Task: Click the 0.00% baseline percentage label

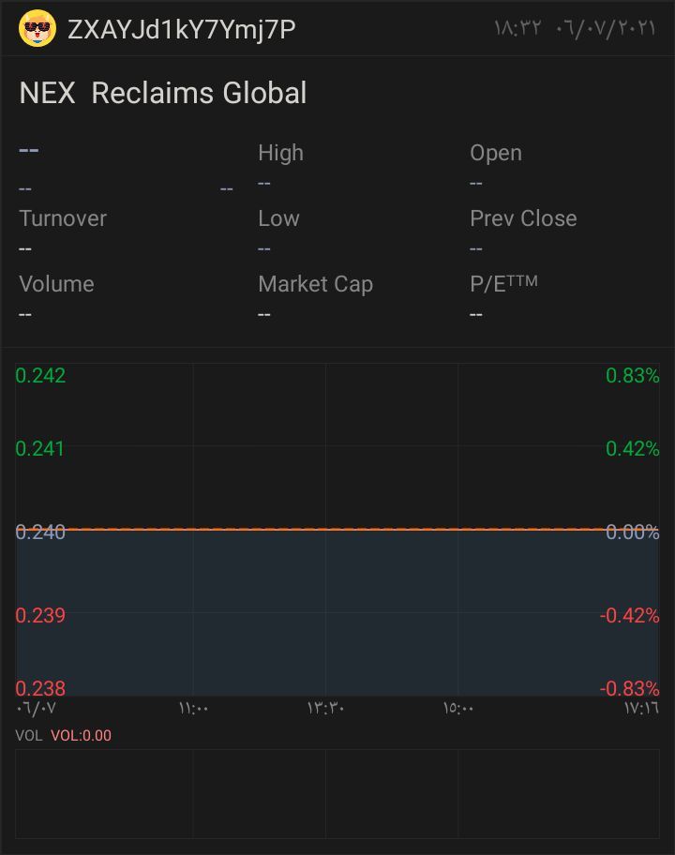Action: (x=632, y=532)
